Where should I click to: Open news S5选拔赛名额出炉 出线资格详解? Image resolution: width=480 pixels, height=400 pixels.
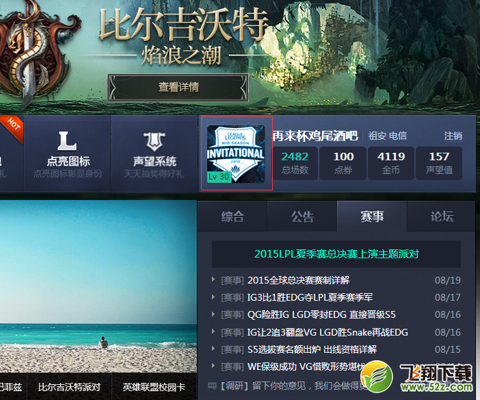[x=312, y=349]
